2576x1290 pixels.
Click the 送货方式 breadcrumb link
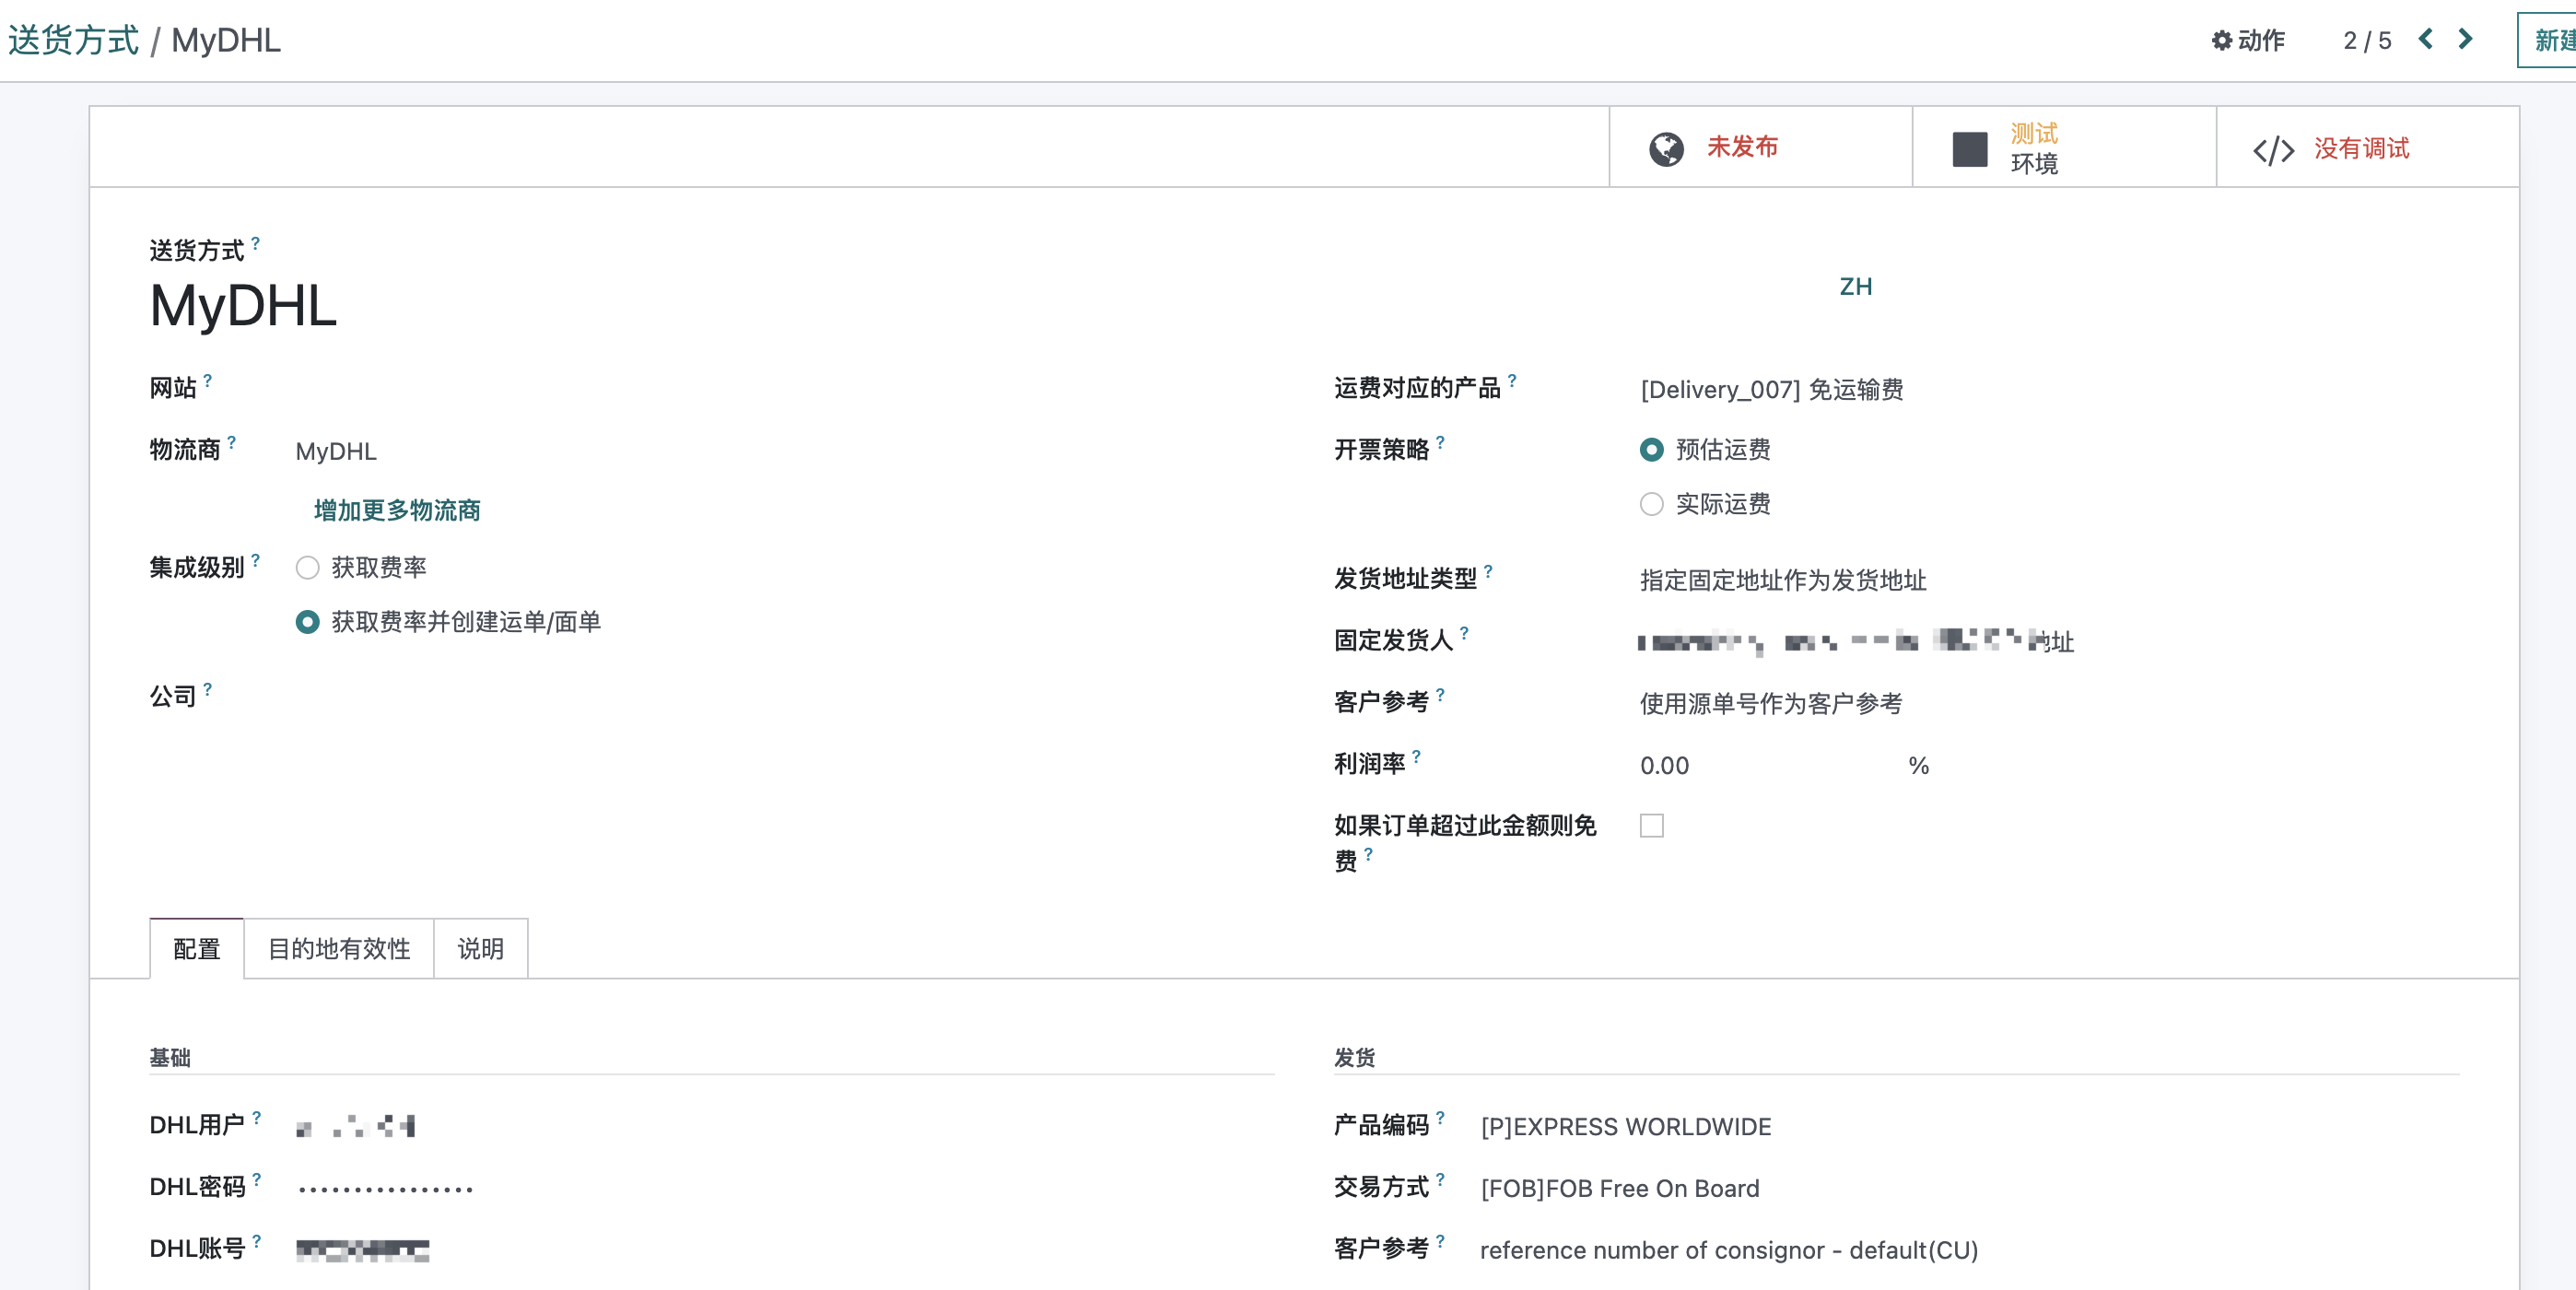click(x=73, y=40)
